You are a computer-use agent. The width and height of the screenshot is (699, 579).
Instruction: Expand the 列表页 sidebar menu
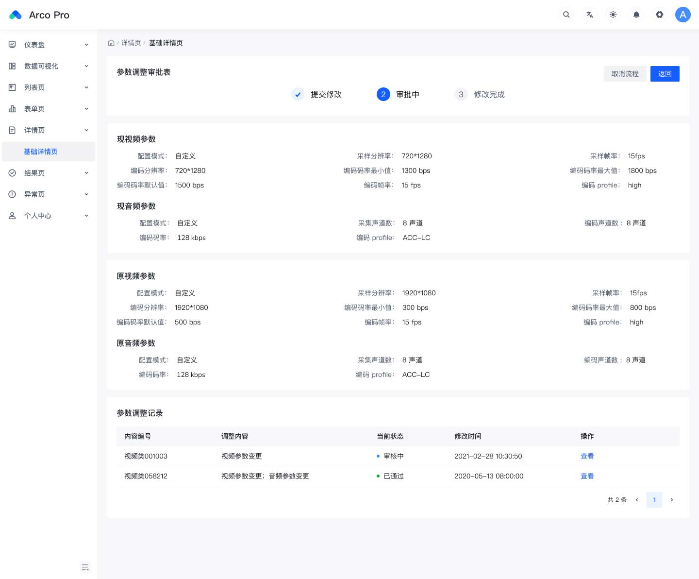pyautogui.click(x=49, y=87)
